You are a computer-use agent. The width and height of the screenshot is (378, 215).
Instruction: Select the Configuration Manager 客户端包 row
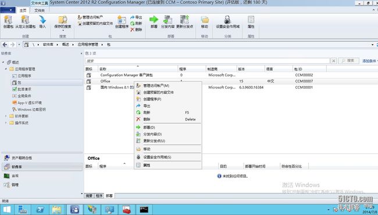231,75
